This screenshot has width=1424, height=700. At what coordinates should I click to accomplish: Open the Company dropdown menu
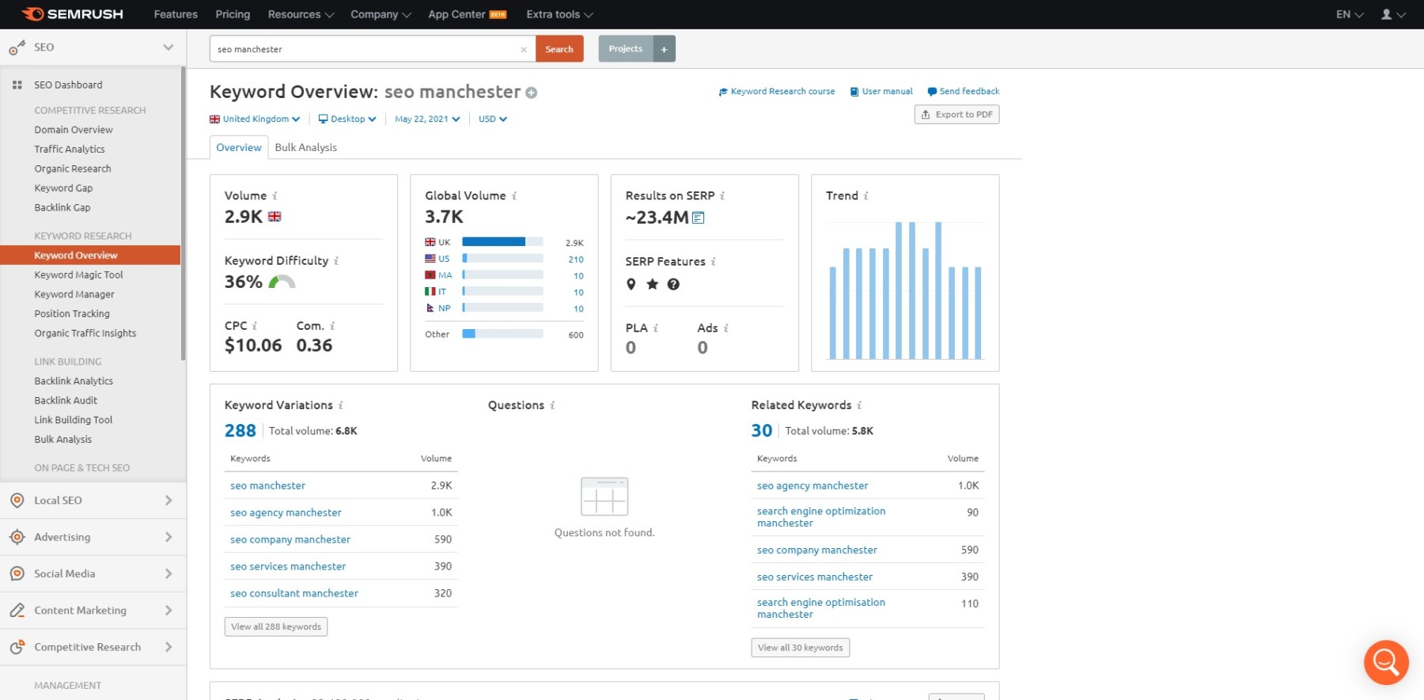[381, 14]
